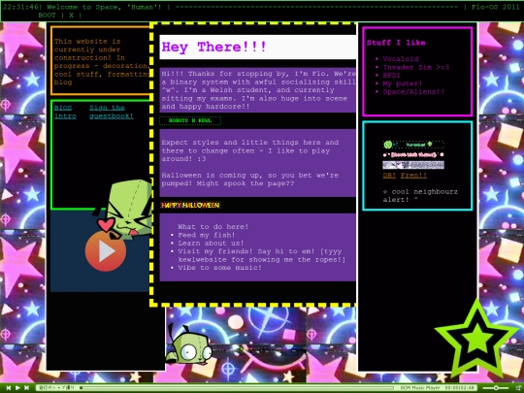The image size is (524, 393).
Task: Follow the Fren!! link
Action: point(413,176)
